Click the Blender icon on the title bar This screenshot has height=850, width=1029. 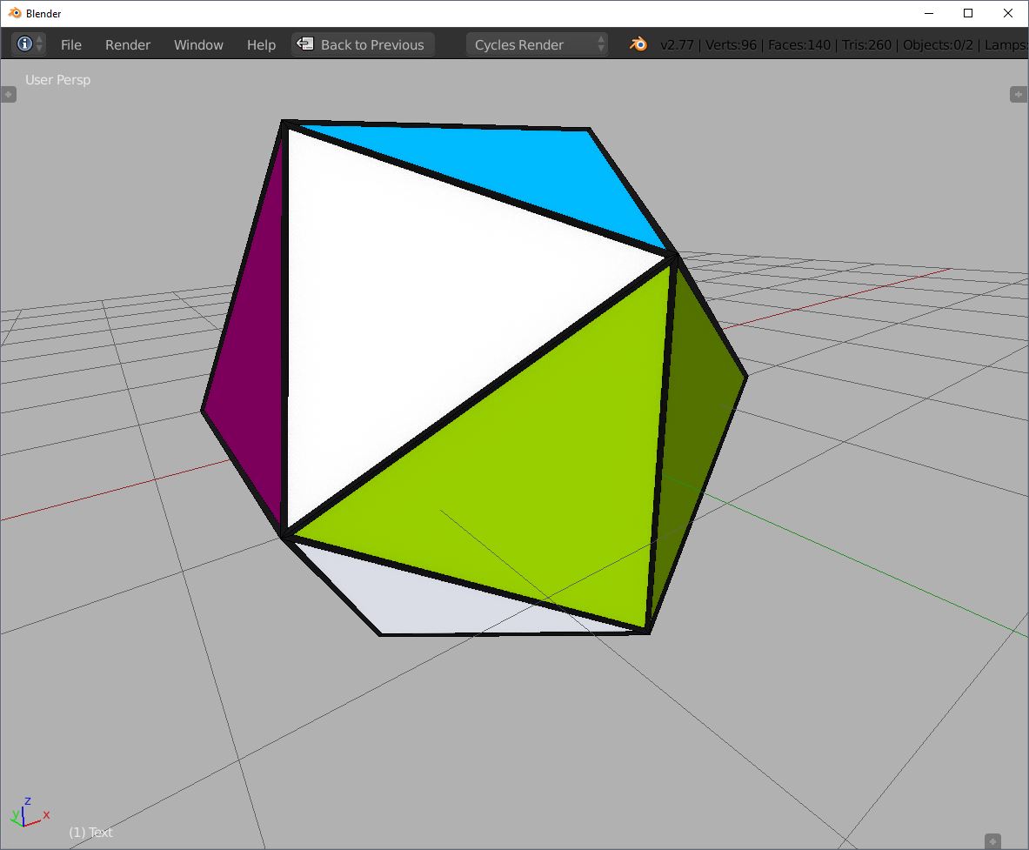point(12,13)
